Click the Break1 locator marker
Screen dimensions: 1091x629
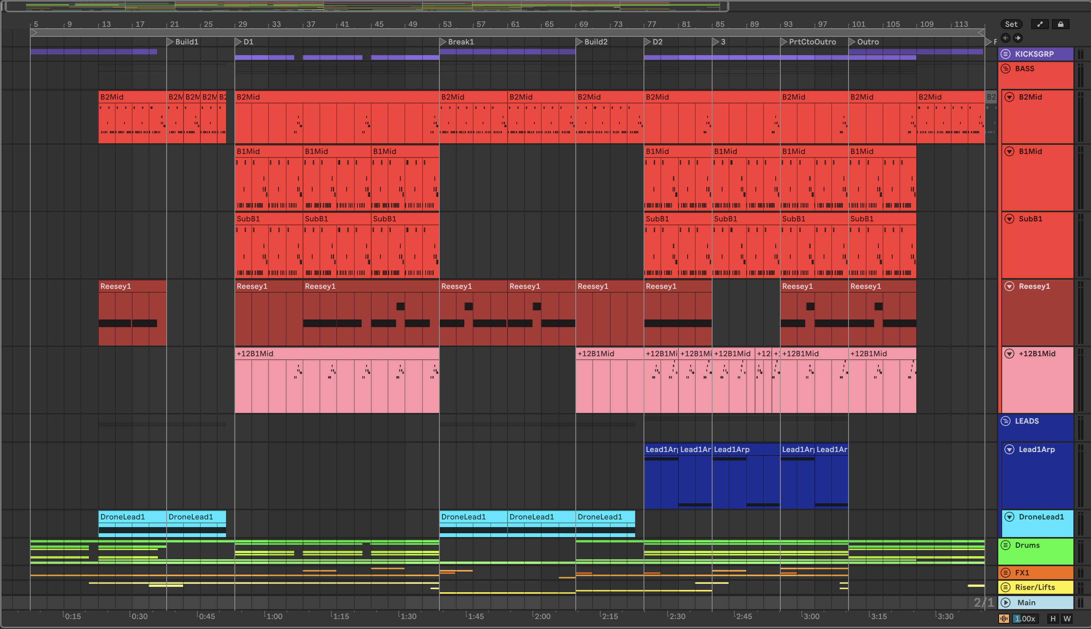[x=443, y=42]
